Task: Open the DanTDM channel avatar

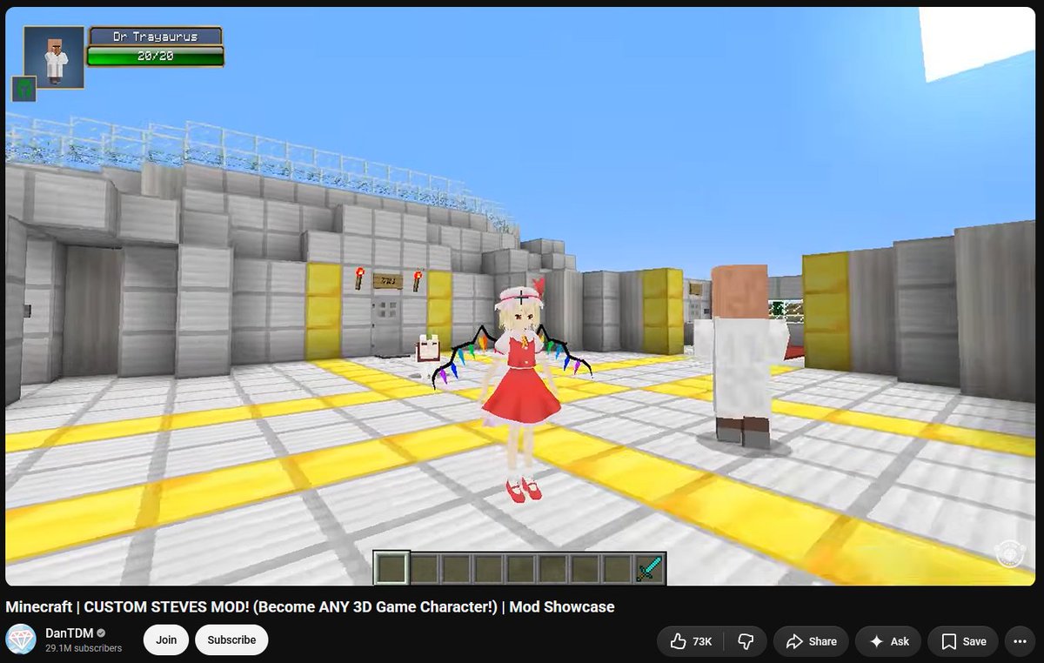Action: point(21,640)
